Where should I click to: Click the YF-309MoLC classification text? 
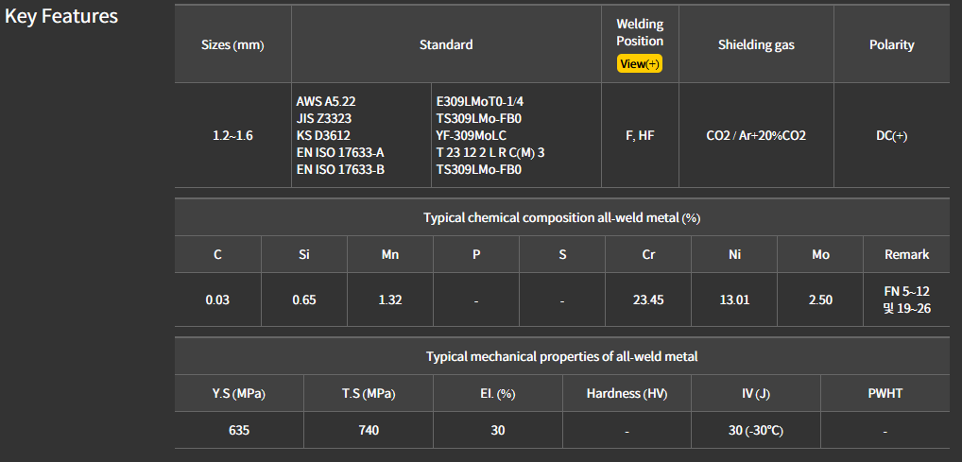point(472,135)
